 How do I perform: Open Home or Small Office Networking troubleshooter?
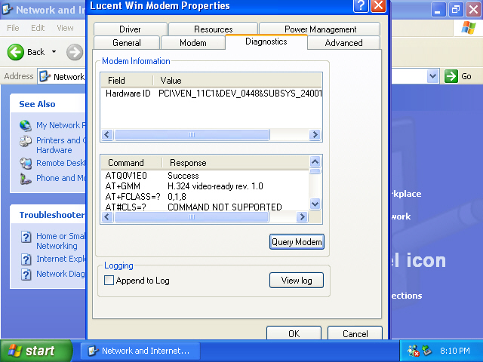pos(60,241)
